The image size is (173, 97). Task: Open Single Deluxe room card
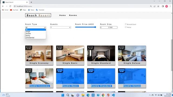click(132, 56)
